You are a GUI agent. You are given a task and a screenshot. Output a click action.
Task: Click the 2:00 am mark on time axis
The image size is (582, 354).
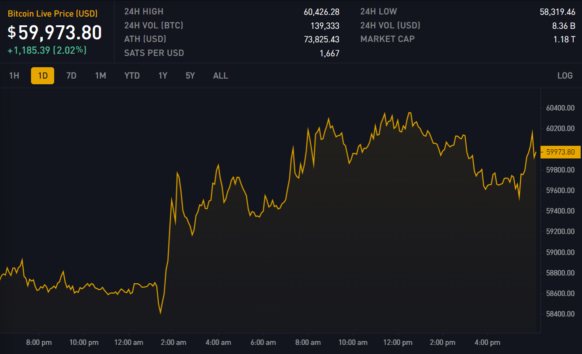(173, 342)
